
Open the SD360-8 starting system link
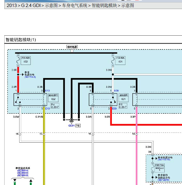click(23, 175)
